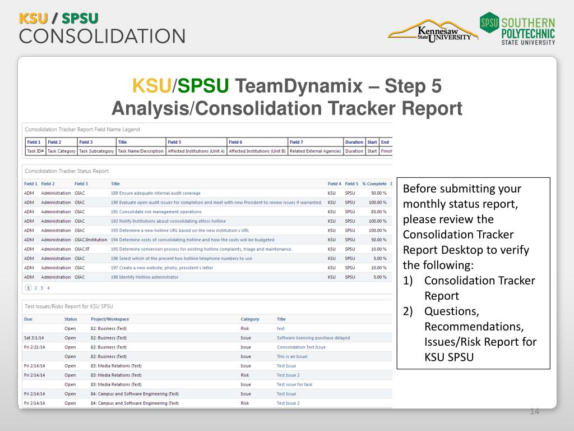Sort issues report by Category column

pyautogui.click(x=249, y=319)
